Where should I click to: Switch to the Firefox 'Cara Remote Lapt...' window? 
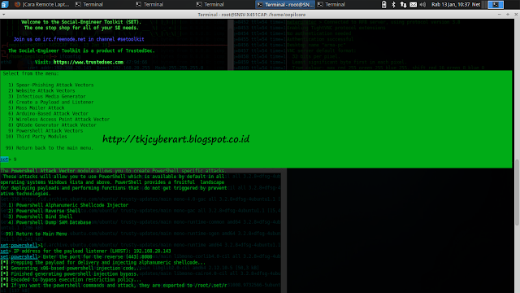click(x=42, y=4)
